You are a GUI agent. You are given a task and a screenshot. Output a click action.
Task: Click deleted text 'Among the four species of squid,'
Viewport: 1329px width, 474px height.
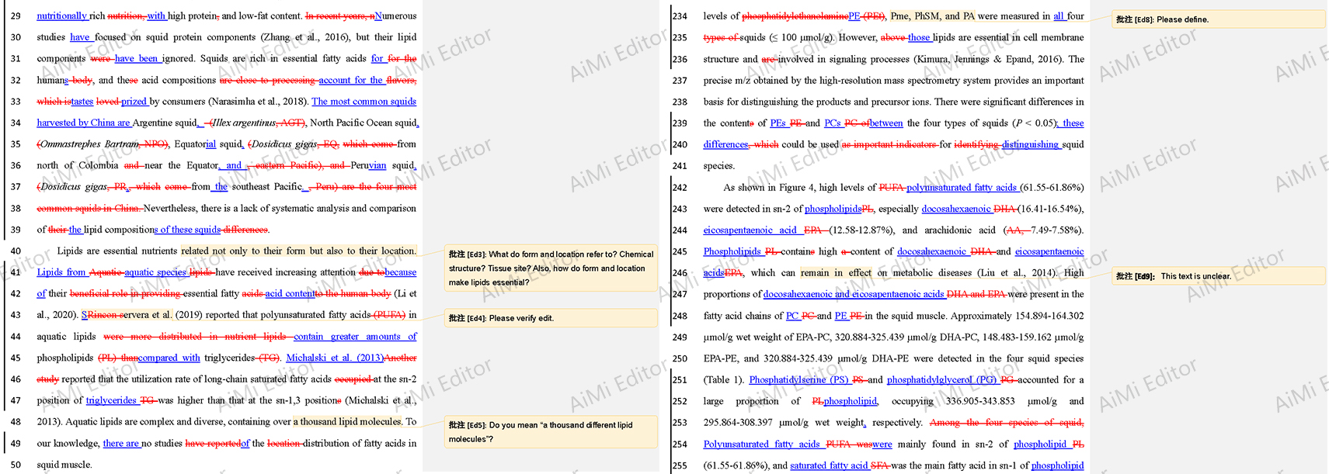pyautogui.click(x=1007, y=423)
